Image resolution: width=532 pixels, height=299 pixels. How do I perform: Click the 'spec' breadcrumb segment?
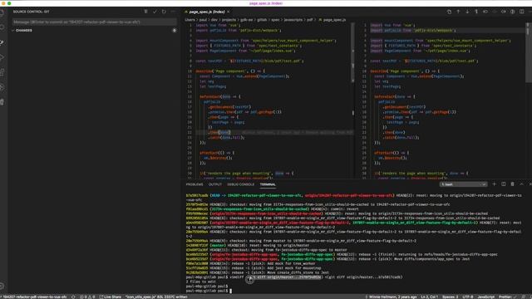(275, 20)
